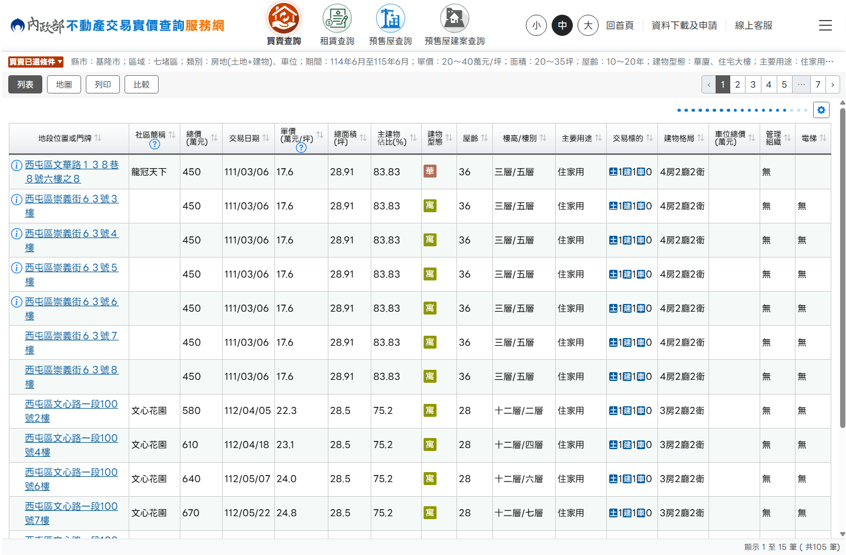Click the 寓 badge in 文心路一段100號2樓 row
846x555 pixels.
pos(430,410)
